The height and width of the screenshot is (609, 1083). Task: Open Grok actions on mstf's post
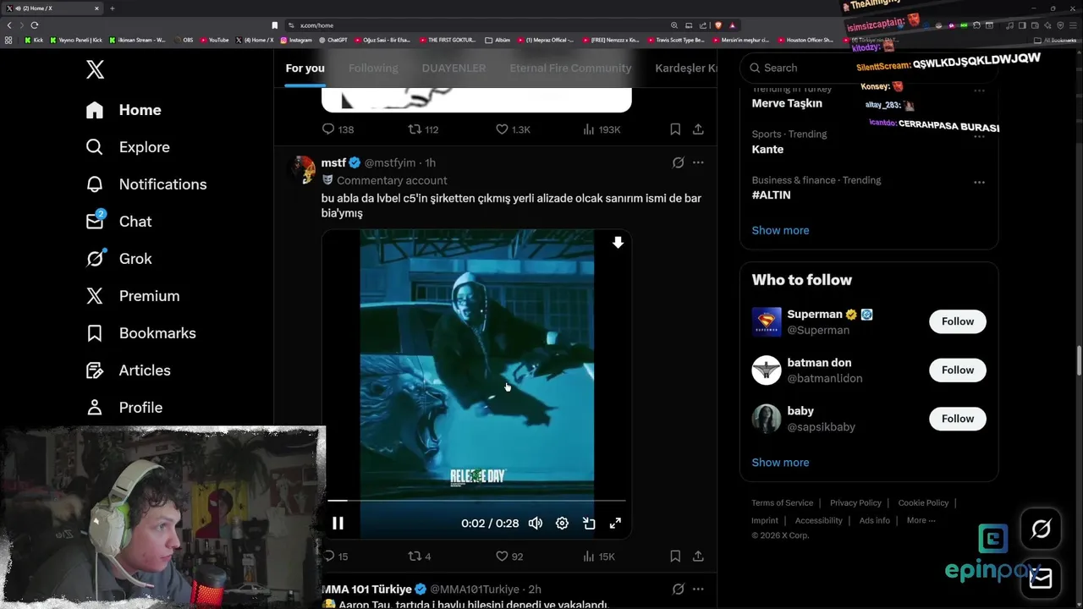point(678,162)
